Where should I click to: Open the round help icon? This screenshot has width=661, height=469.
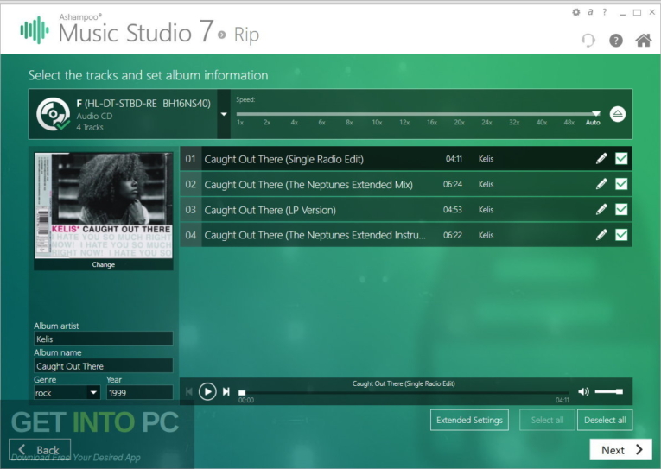(x=616, y=41)
